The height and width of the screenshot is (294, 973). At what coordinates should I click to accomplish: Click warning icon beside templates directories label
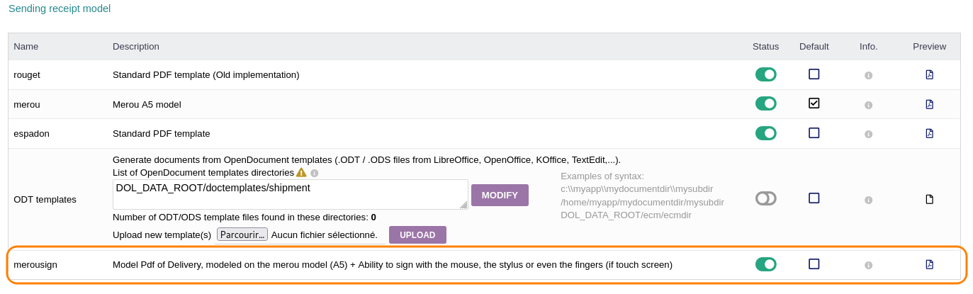[301, 172]
